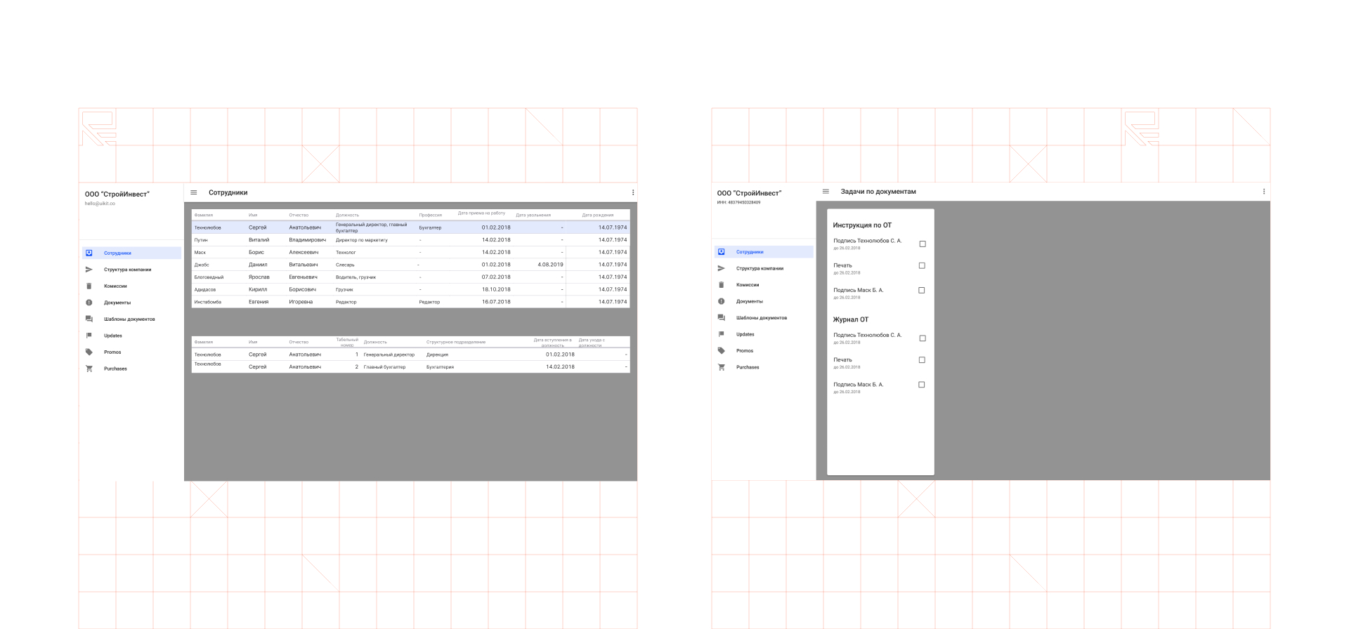Select the Адидасов row in the employees table
1349x629 pixels.
click(x=411, y=289)
